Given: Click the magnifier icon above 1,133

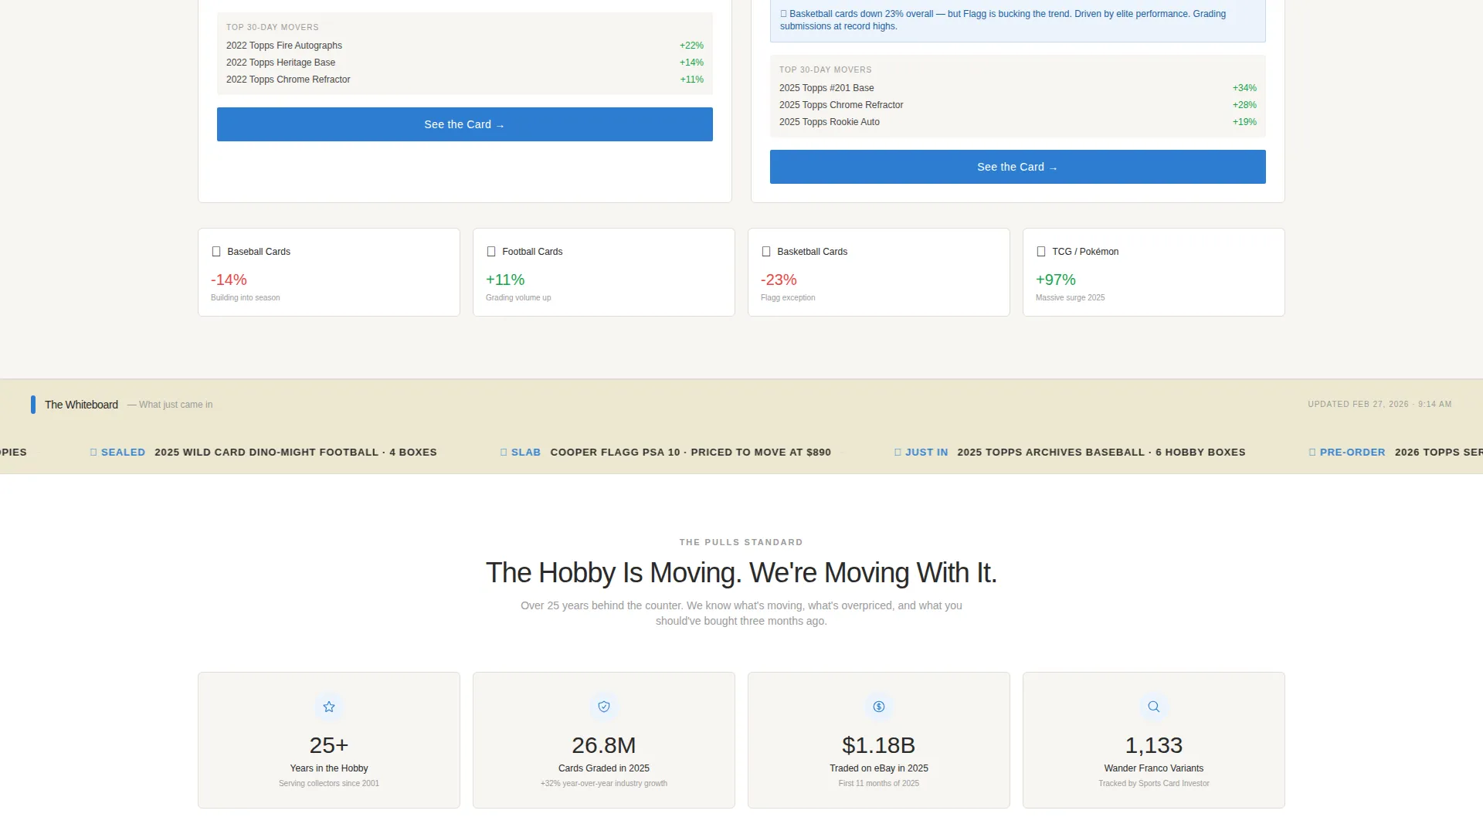Looking at the screenshot, I should (x=1154, y=707).
